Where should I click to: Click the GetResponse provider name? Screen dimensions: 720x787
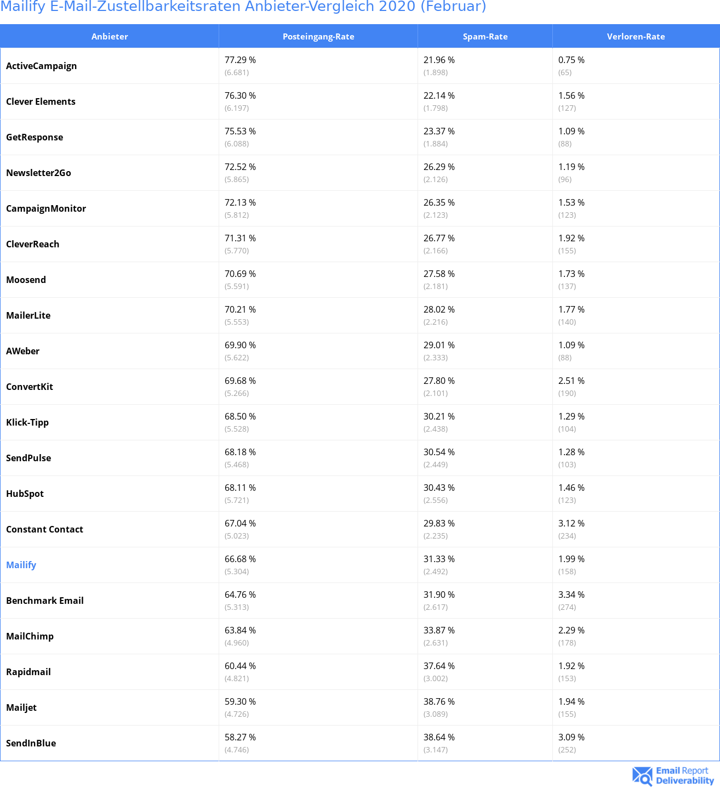tap(35, 137)
